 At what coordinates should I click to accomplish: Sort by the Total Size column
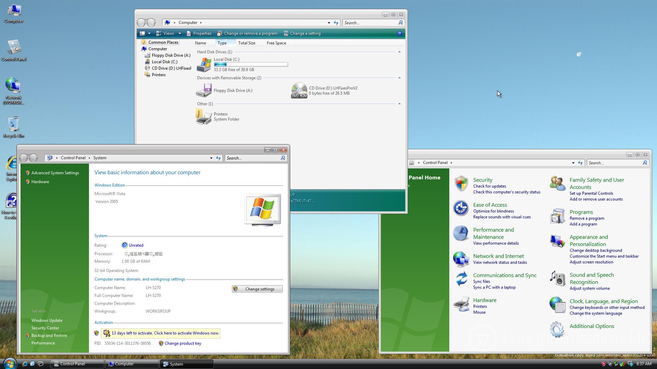click(x=247, y=43)
